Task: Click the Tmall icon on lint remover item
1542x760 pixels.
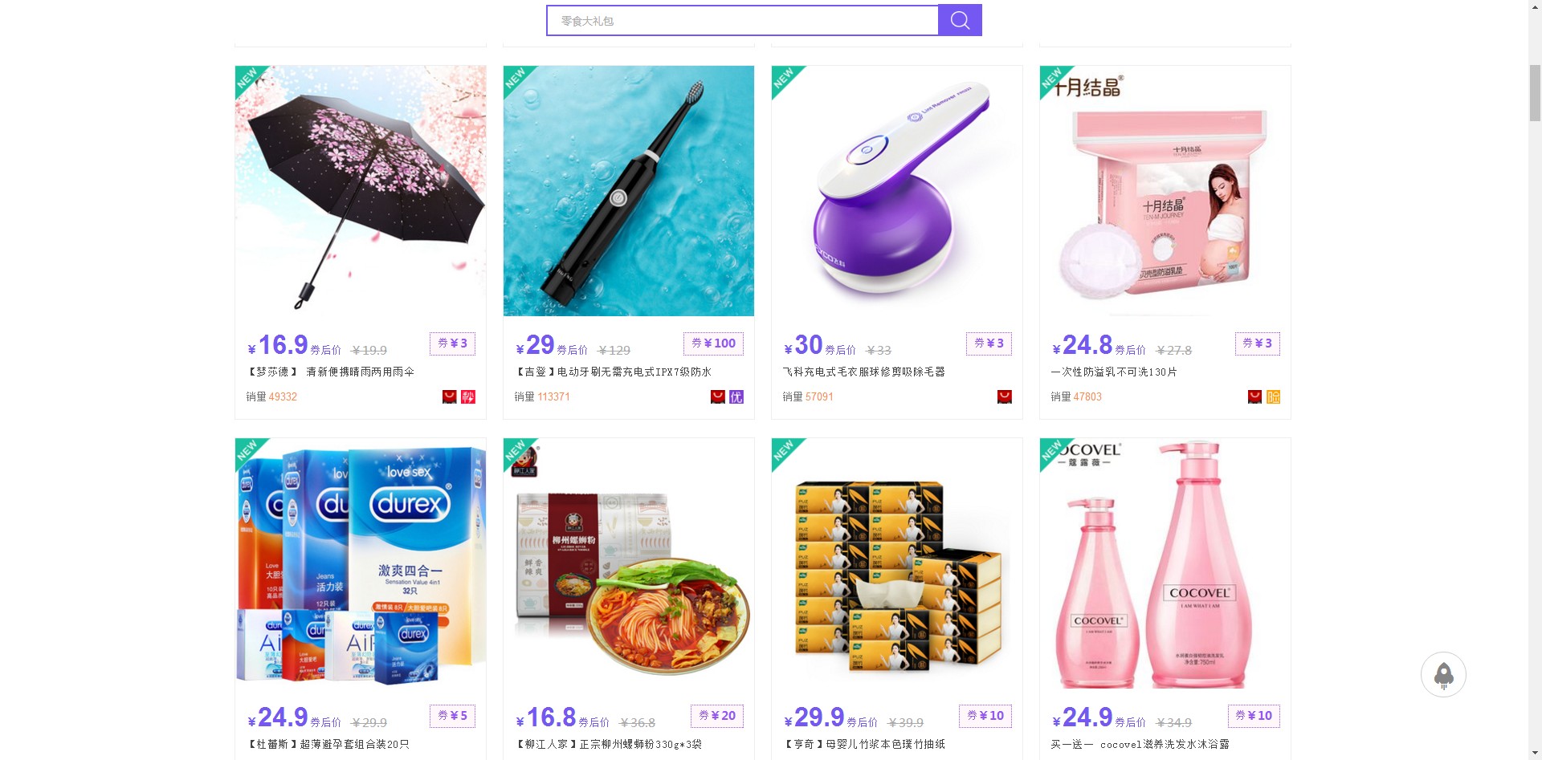Action: [1004, 396]
